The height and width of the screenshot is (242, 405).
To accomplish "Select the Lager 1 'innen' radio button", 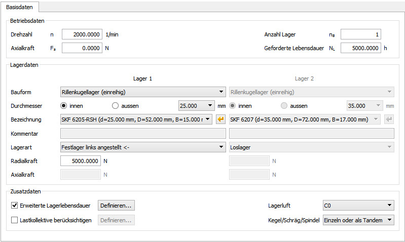I will click(x=63, y=106).
